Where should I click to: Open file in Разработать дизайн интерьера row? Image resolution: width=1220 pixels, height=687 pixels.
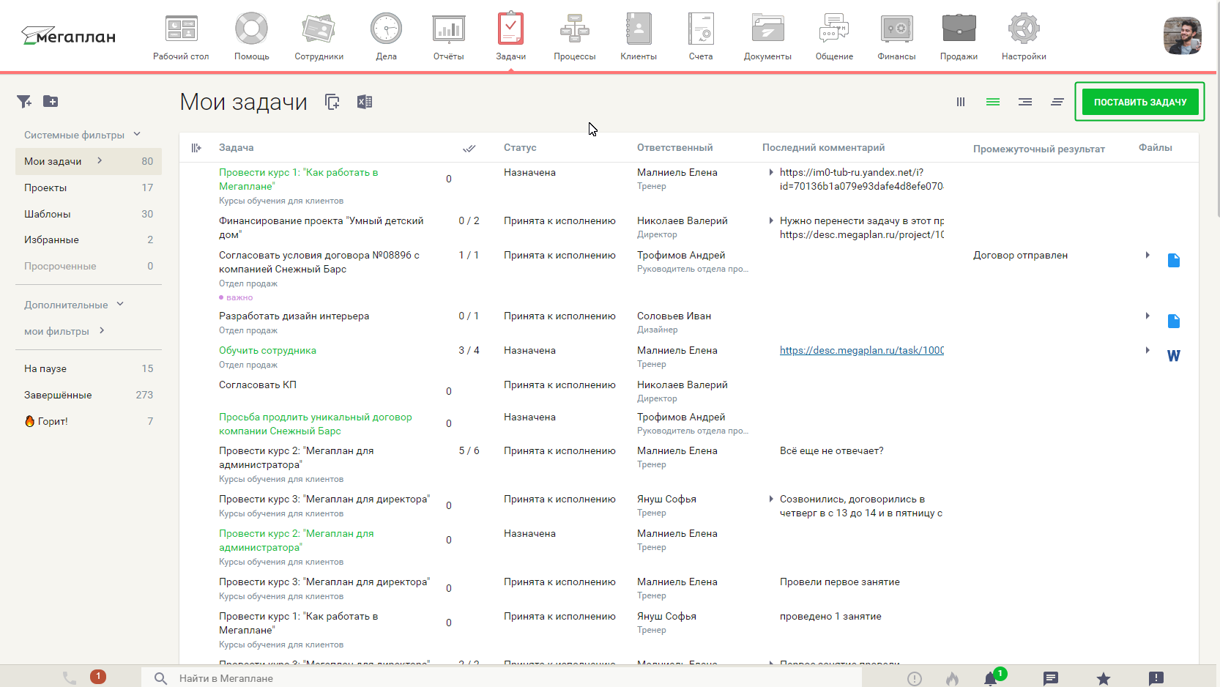click(1174, 321)
